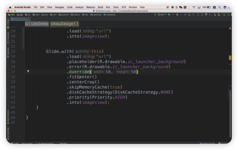Image resolution: width=238 pixels, height=150 pixels.
Task: Click the Search Everywhere magnifier in toolbar
Action: 228,15
